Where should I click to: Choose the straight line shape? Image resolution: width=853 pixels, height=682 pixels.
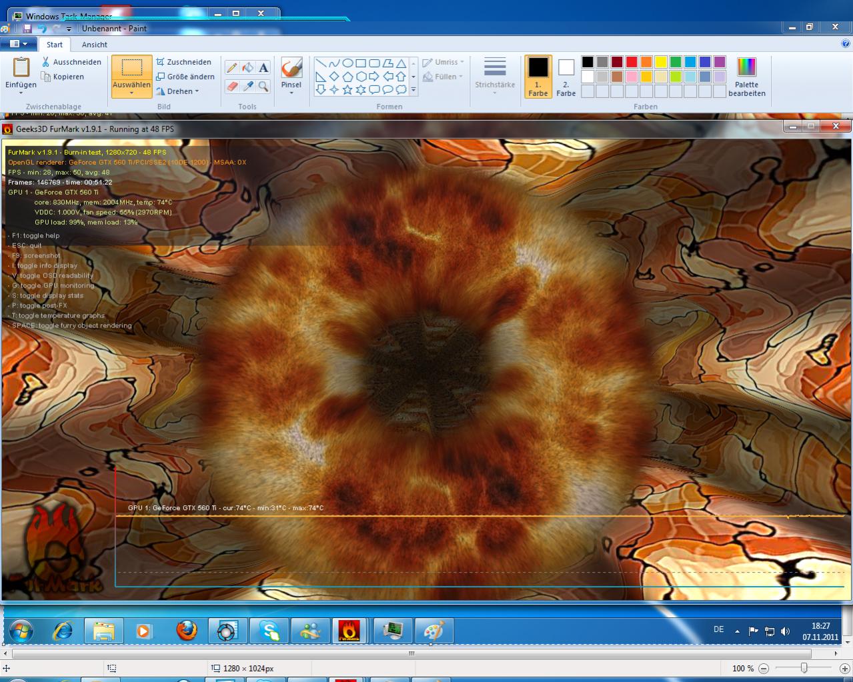[321, 63]
